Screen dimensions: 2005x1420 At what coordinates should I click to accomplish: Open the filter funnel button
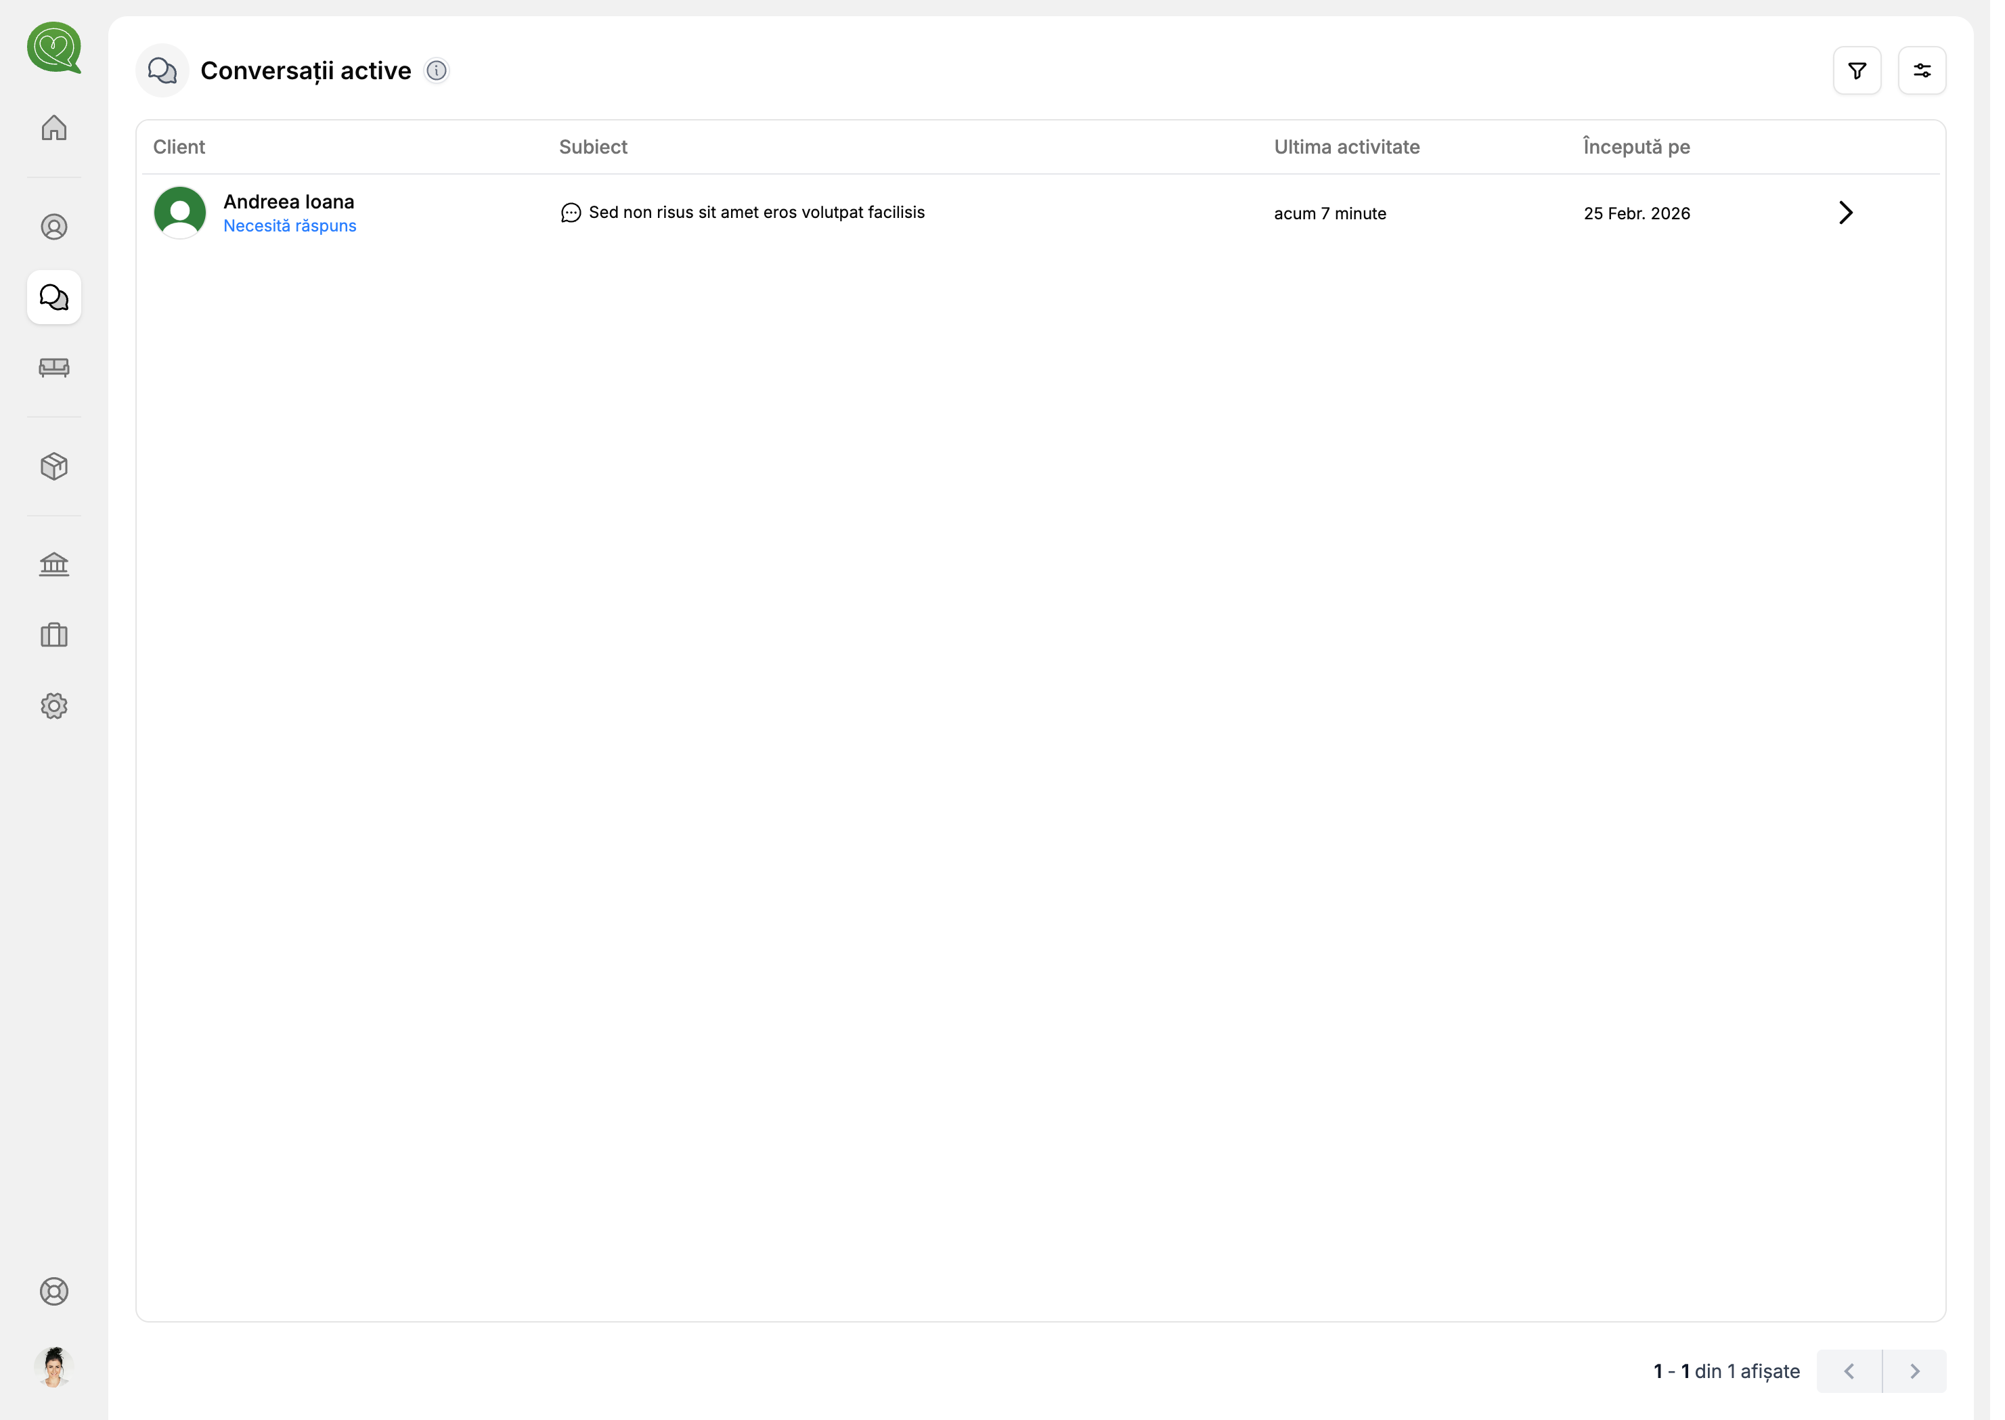click(x=1857, y=71)
